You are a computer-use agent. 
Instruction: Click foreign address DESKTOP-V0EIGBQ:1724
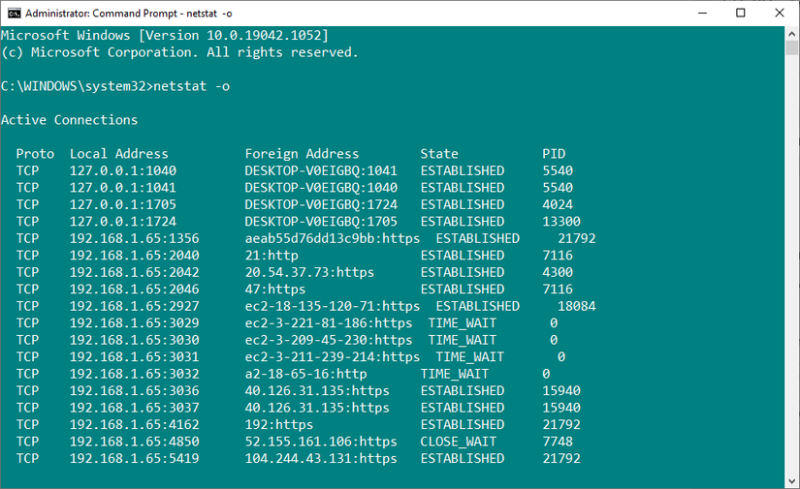pos(321,204)
